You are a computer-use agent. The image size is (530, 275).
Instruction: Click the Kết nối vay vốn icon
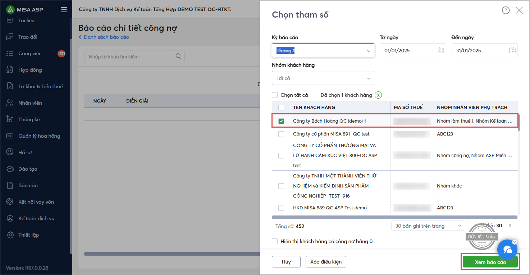(x=10, y=202)
